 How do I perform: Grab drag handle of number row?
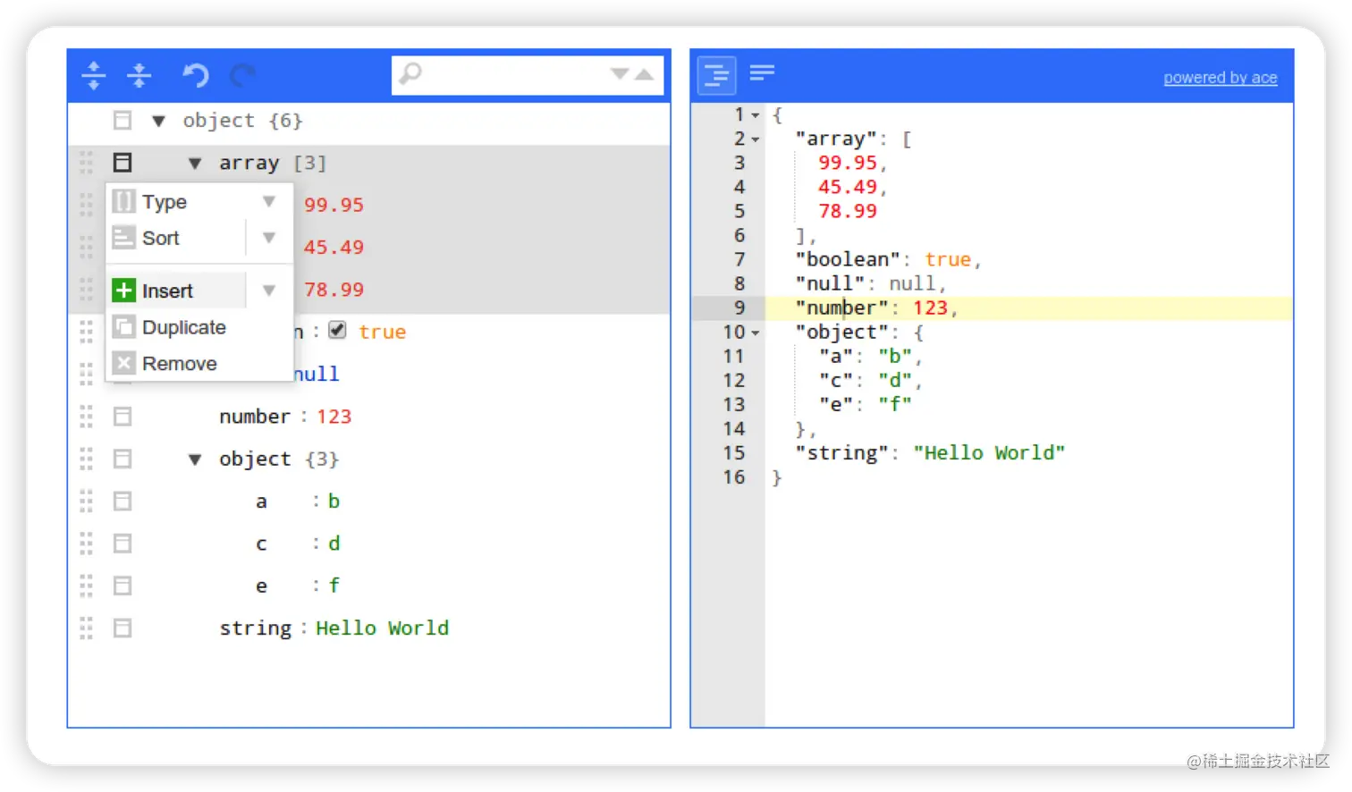[86, 417]
